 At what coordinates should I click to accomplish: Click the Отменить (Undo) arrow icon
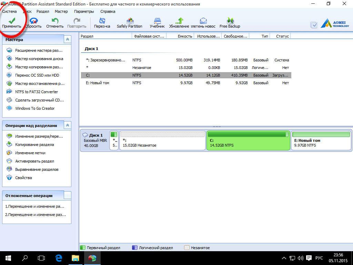tap(55, 21)
